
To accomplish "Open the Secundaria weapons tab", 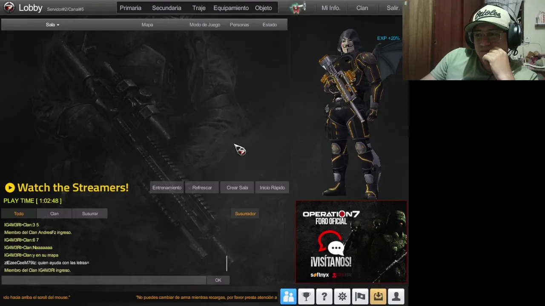I will click(166, 8).
